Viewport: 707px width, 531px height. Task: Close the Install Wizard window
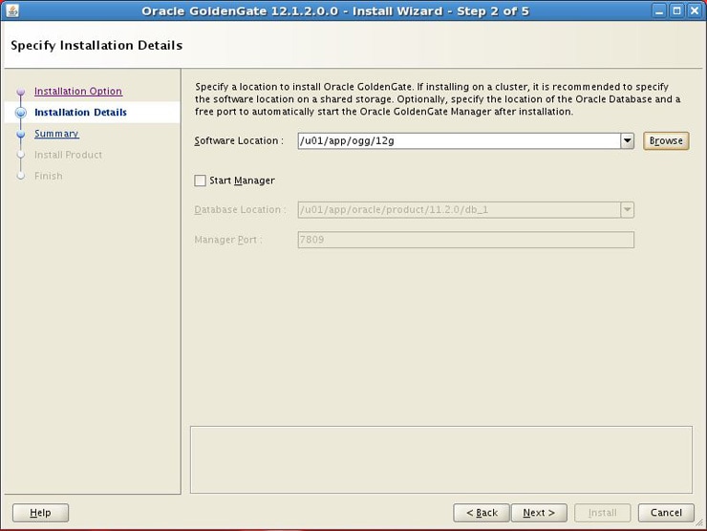pyautogui.click(x=695, y=11)
